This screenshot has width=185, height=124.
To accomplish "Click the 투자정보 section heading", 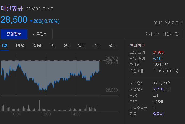I will click(x=137, y=46).
